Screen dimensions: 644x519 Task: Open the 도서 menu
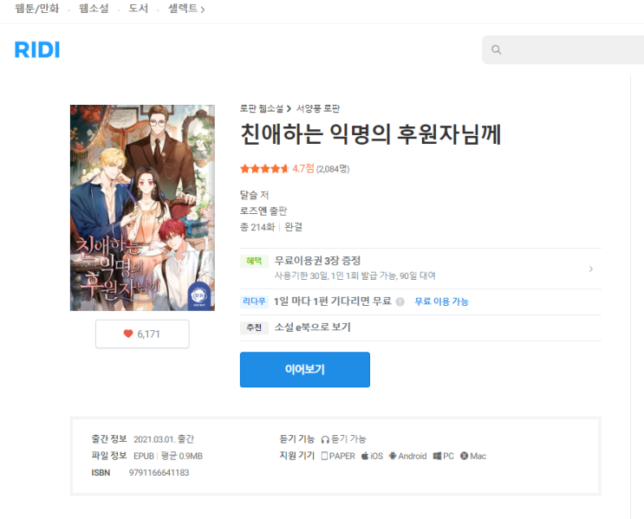pos(138,8)
